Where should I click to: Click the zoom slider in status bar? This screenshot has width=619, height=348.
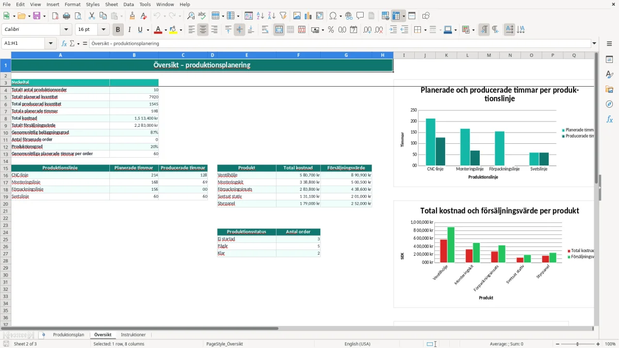(577, 344)
